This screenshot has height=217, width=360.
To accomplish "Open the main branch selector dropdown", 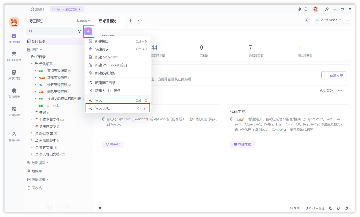I will click(83, 21).
